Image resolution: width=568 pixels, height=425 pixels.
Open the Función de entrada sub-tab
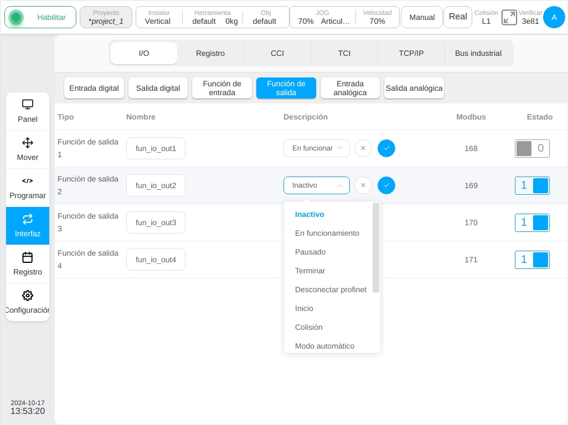click(222, 88)
